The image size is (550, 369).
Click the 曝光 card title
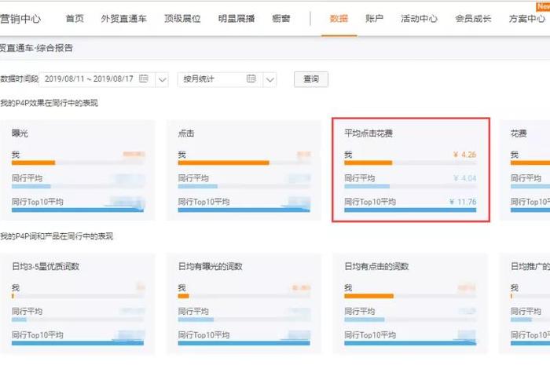pyautogui.click(x=20, y=133)
